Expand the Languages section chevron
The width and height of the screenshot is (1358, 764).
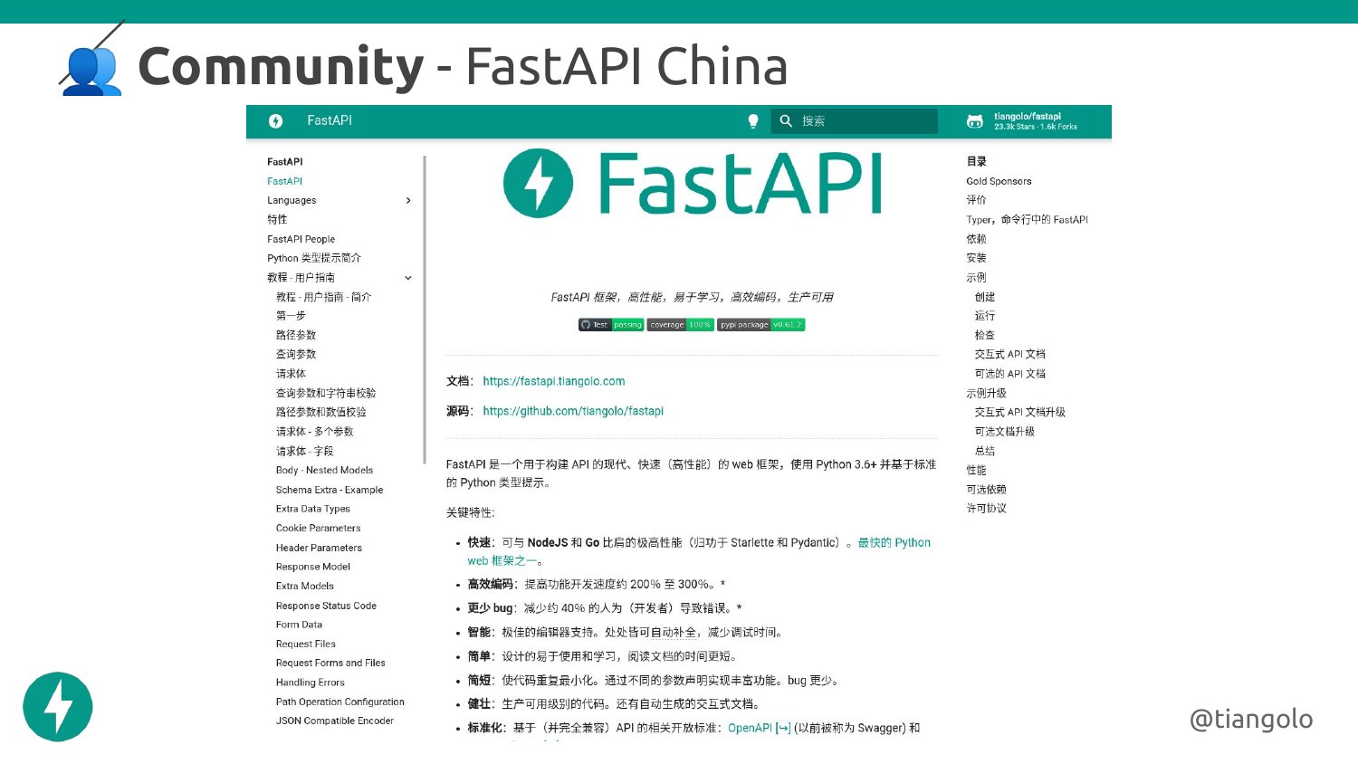(x=408, y=200)
